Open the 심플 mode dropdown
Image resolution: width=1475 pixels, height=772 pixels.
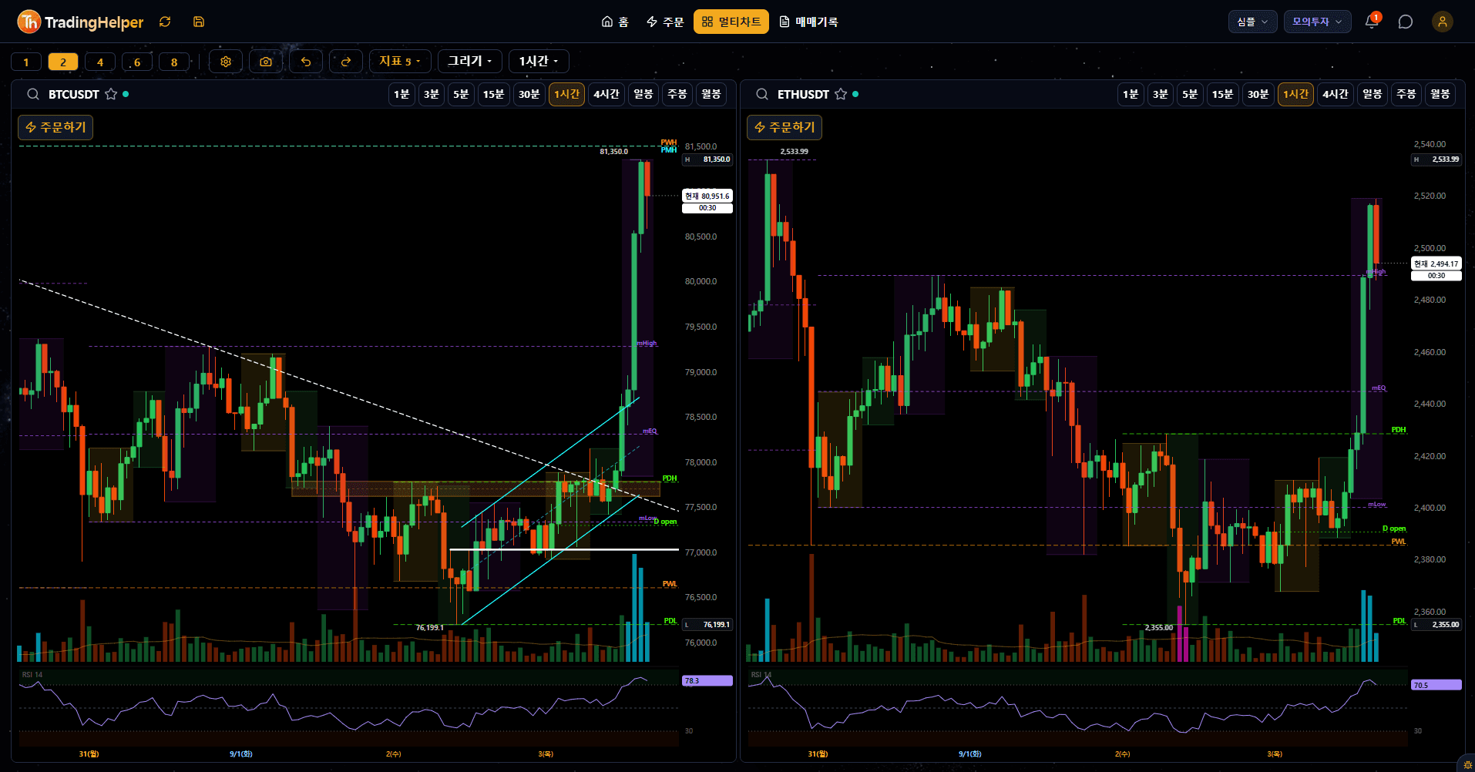coord(1252,22)
